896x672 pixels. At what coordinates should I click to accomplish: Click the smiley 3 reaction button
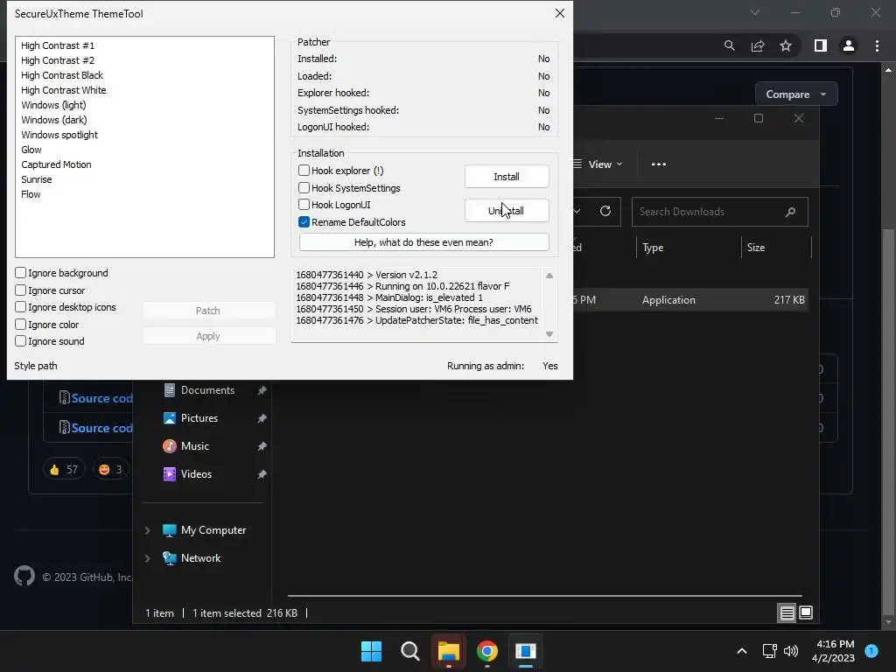click(x=110, y=470)
